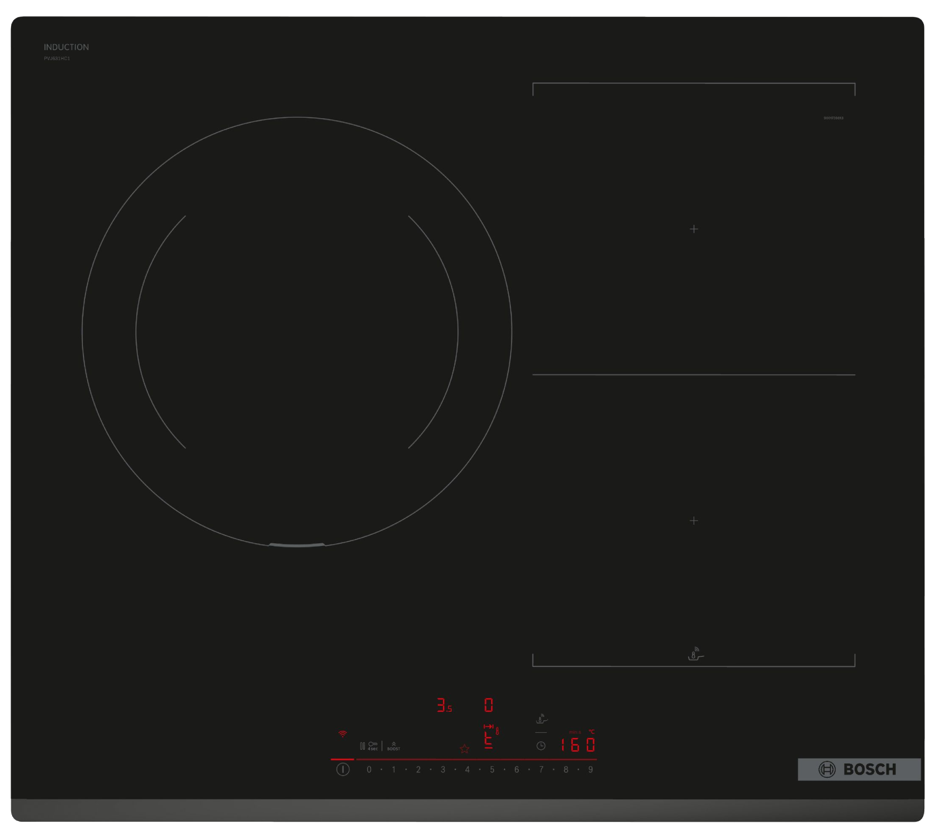
Task: Tap the red thermometer symbol
Action: pyautogui.click(x=497, y=731)
